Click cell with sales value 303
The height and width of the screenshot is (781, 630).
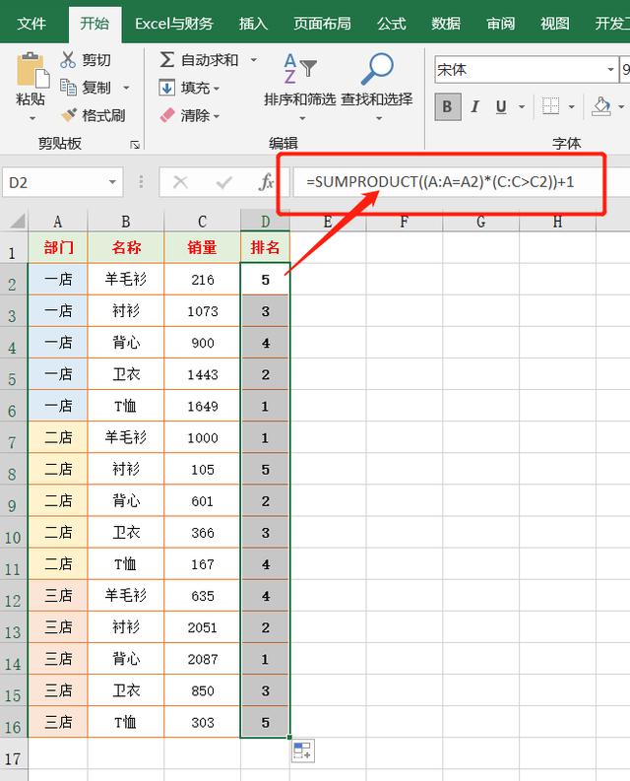(x=202, y=722)
